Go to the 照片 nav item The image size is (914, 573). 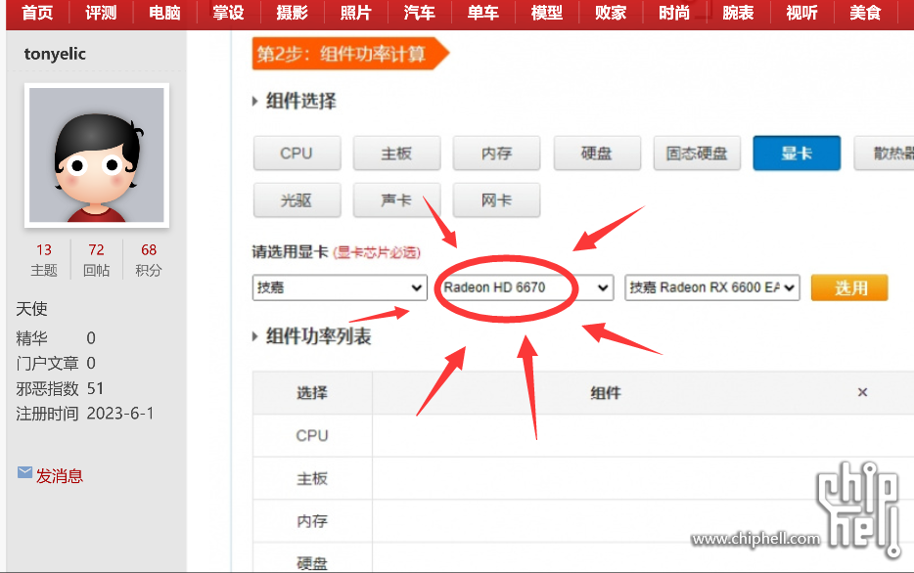(355, 13)
